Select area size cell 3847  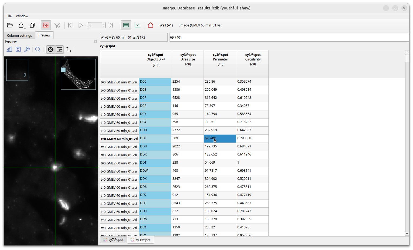tap(187, 179)
